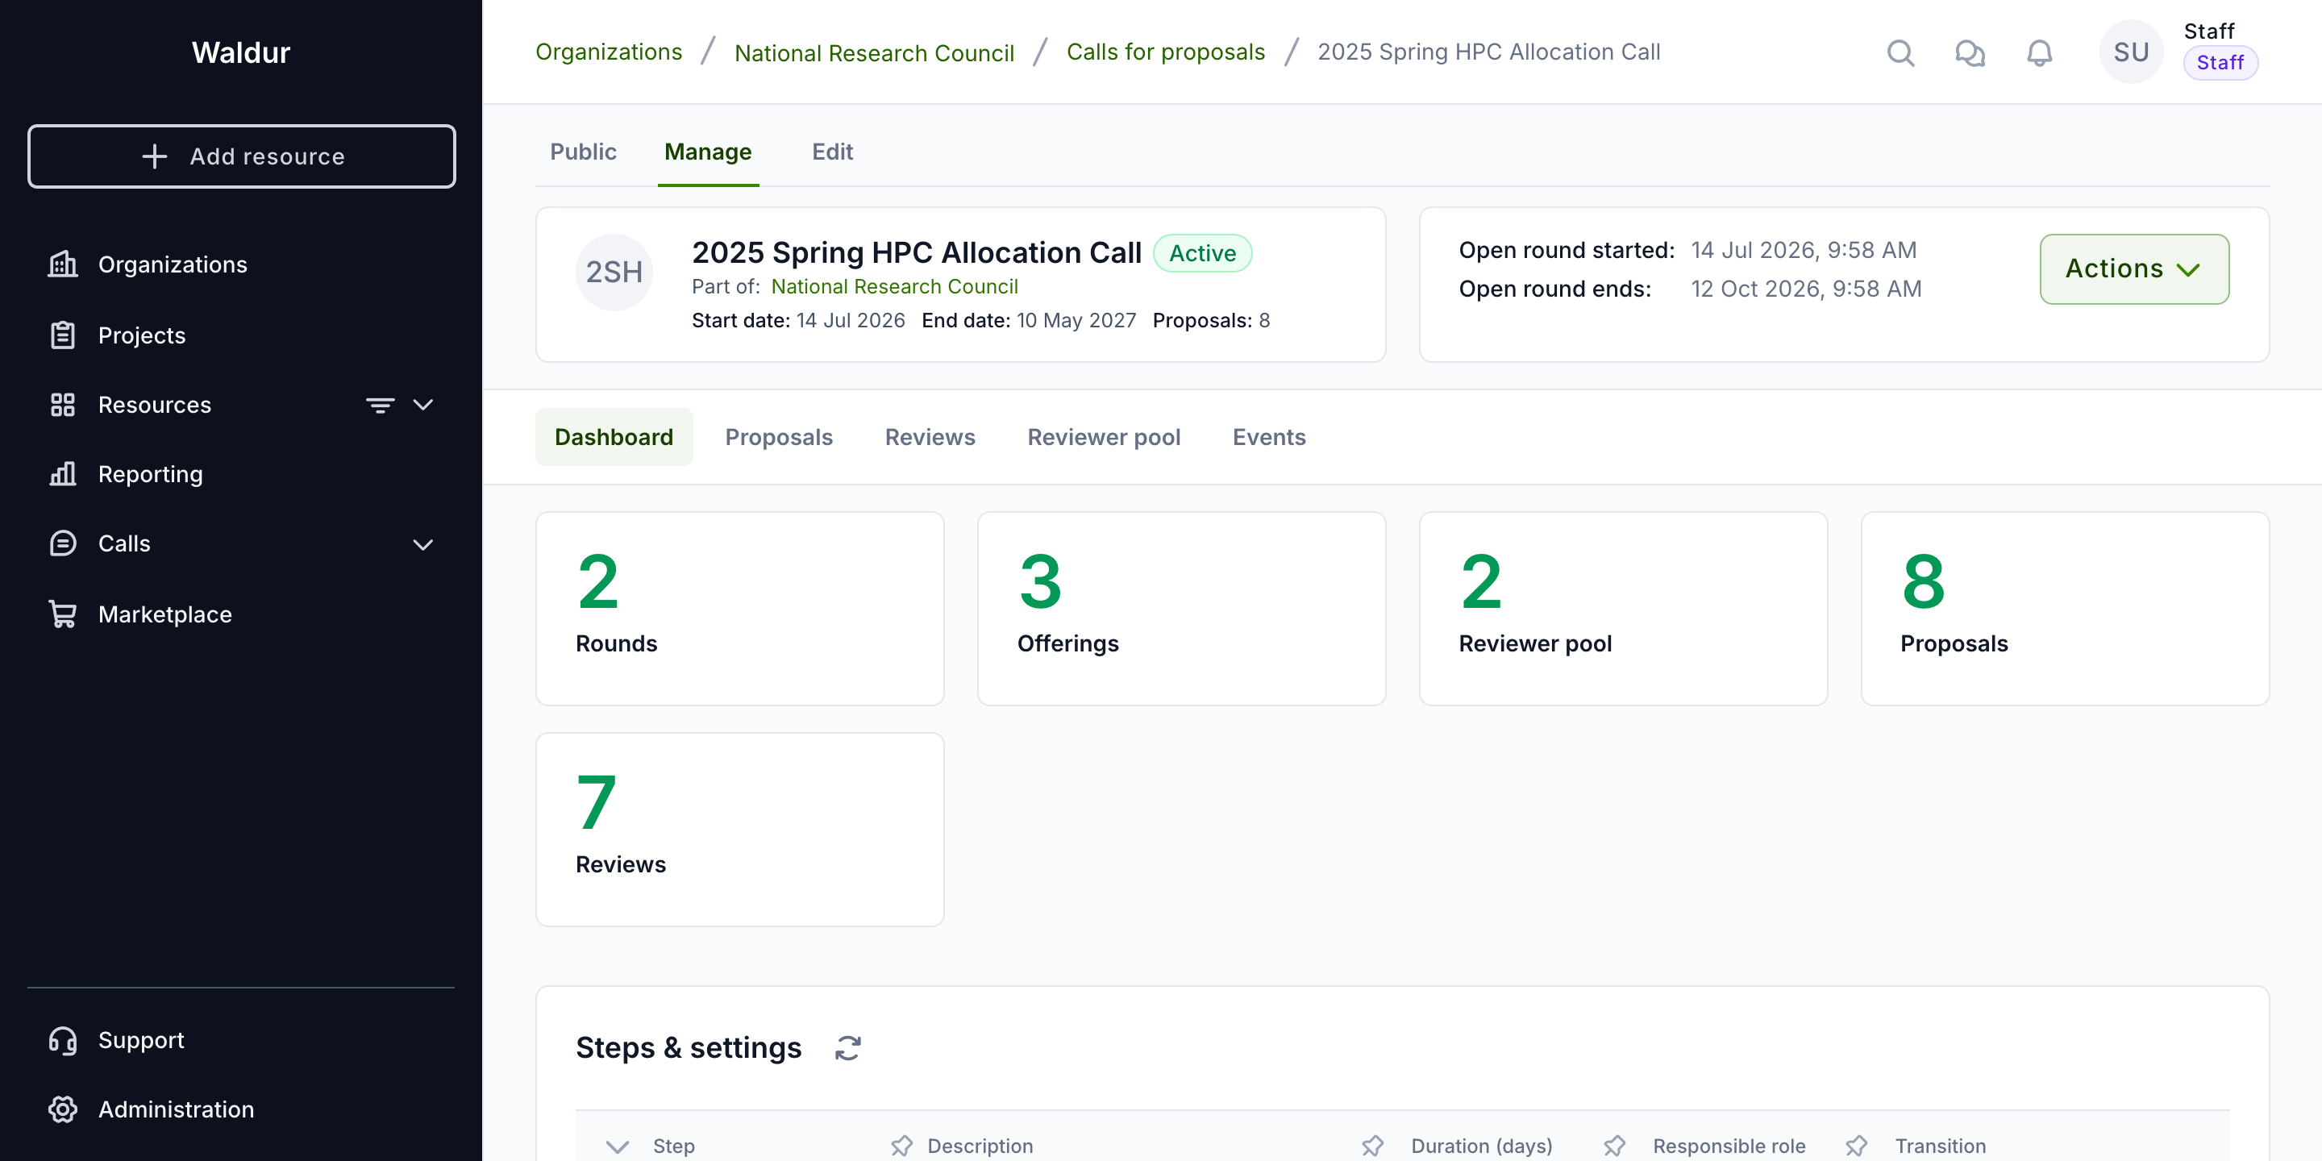The image size is (2322, 1161).
Task: Click the Reporting bar chart icon
Action: pyautogui.click(x=62, y=474)
